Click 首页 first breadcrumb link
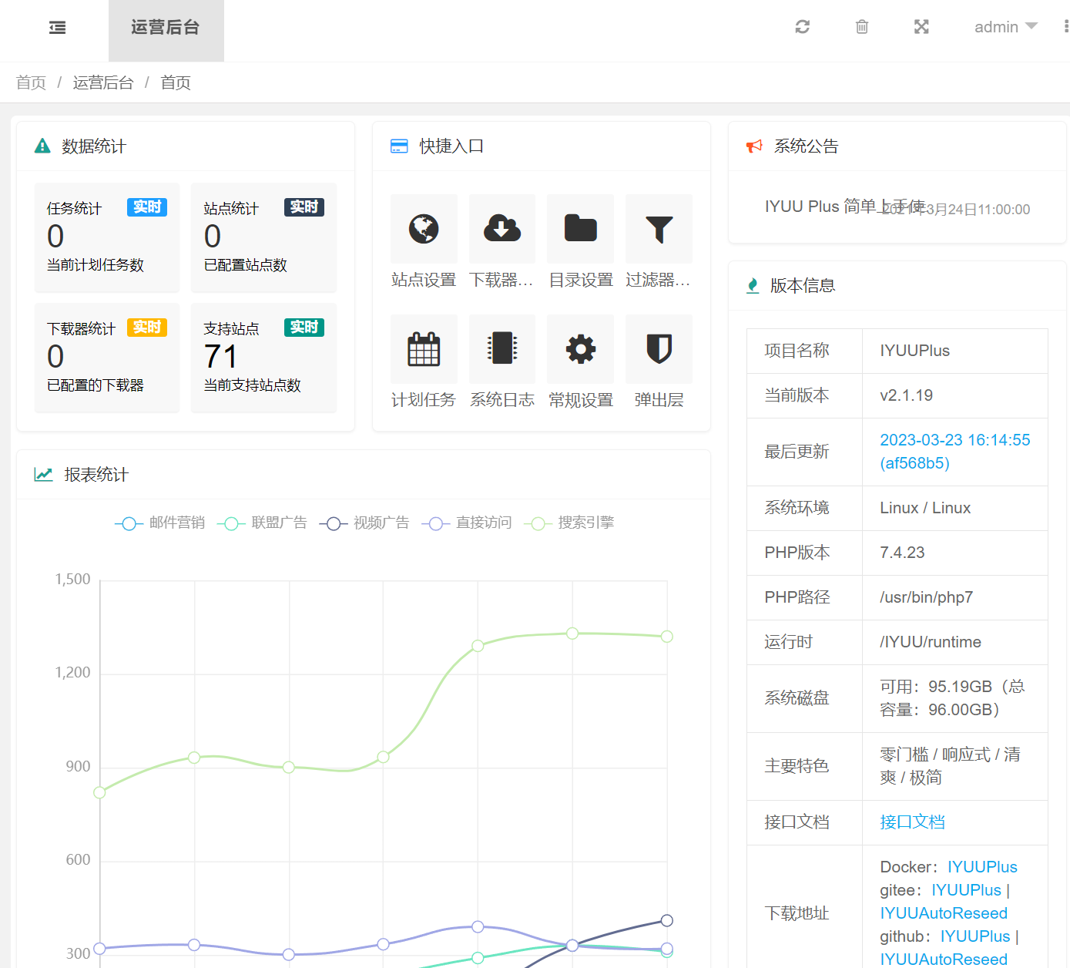The image size is (1070, 968). click(x=31, y=82)
